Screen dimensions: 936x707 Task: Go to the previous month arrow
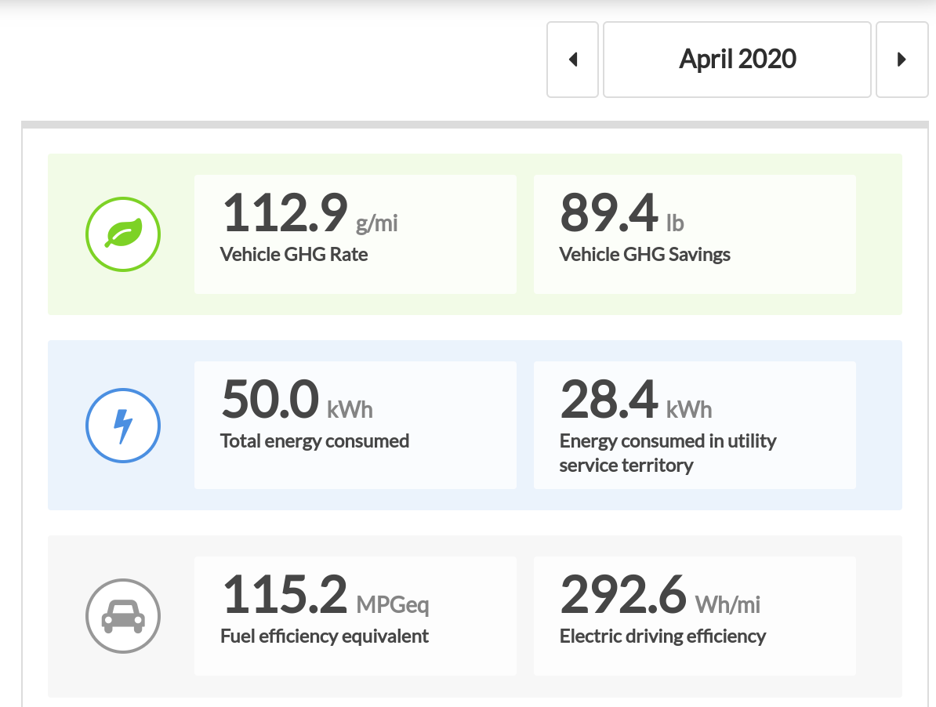[x=572, y=60]
